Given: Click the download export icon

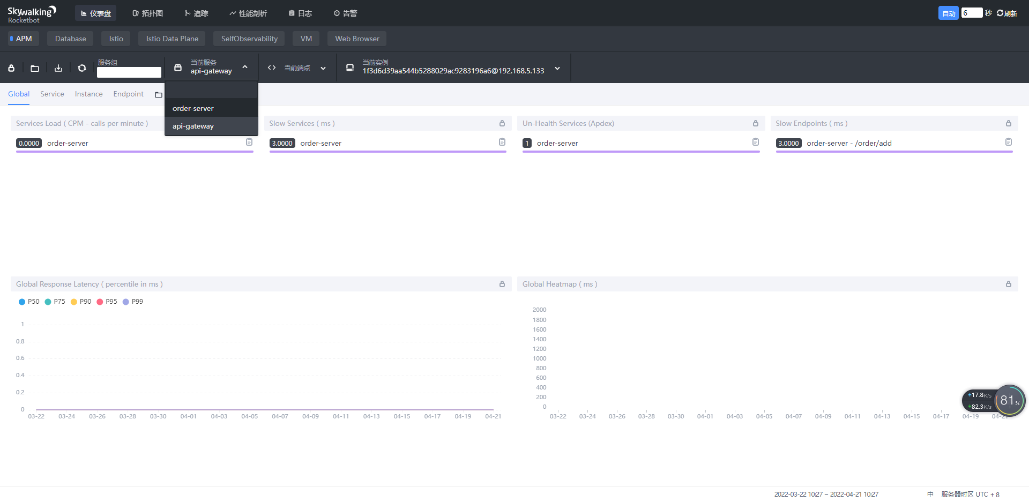Looking at the screenshot, I should tap(58, 68).
